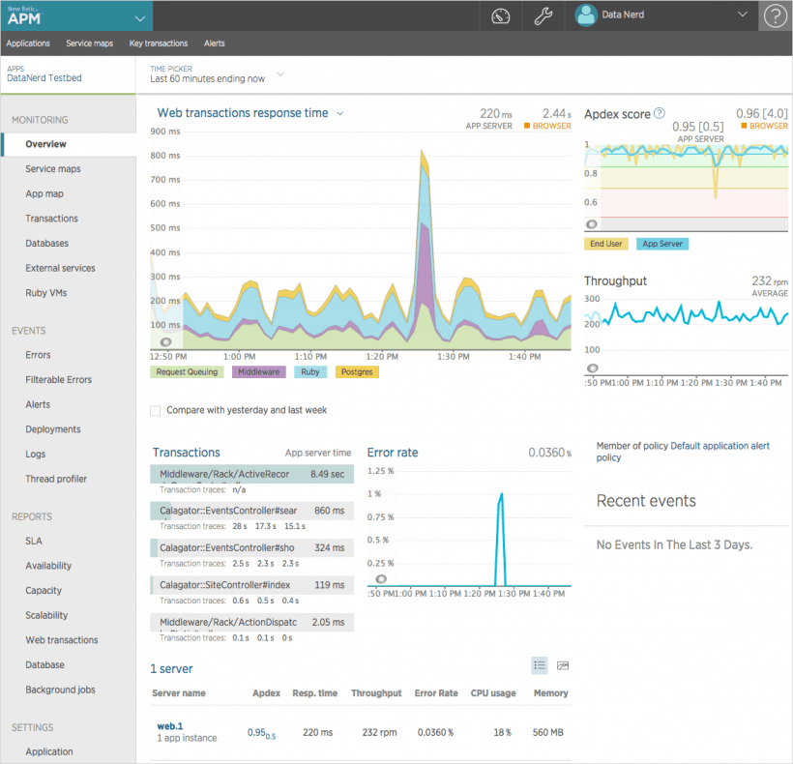The width and height of the screenshot is (793, 764).
Task: Click response time chart round handle icon
Action: coord(165,341)
